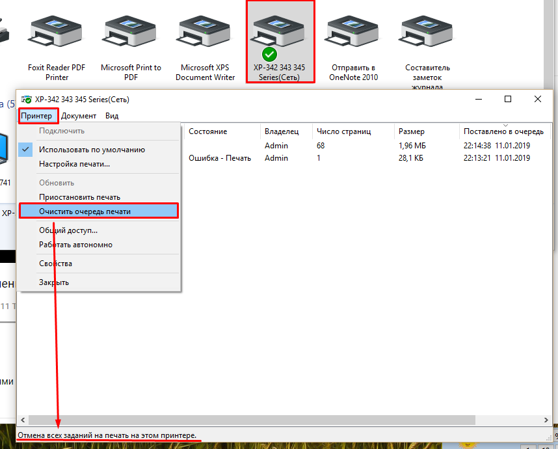Image resolution: width=558 pixels, height=449 pixels.
Task: Close the print queue window
Action: tap(538, 99)
